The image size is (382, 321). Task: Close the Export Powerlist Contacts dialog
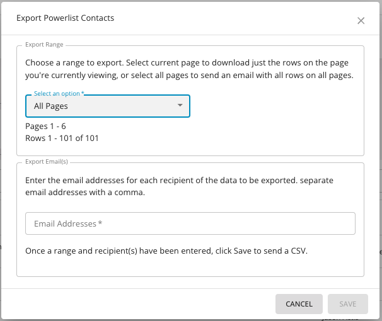361,21
